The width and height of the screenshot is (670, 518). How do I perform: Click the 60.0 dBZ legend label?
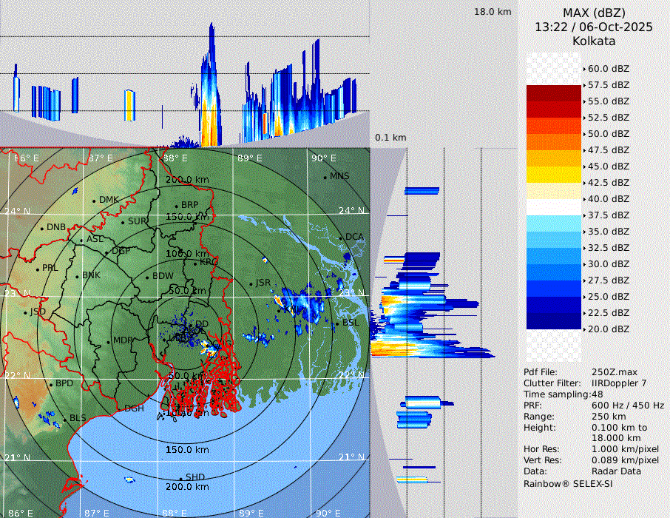[608, 69]
